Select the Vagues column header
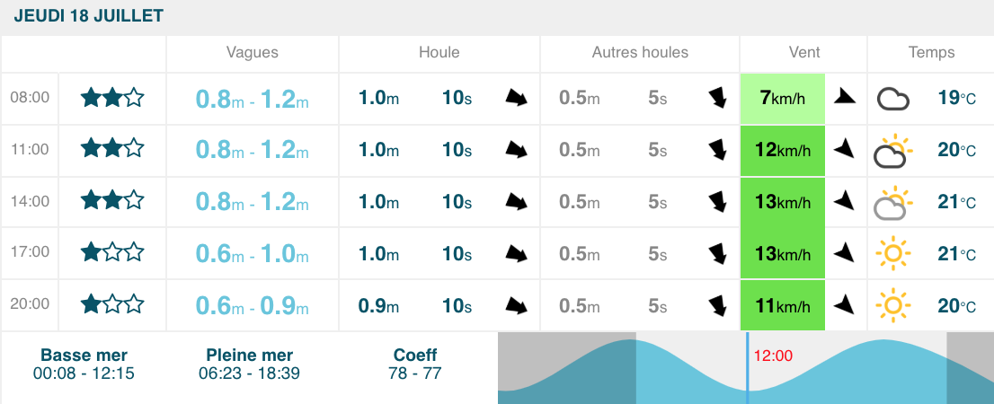The width and height of the screenshot is (994, 404). tap(252, 52)
